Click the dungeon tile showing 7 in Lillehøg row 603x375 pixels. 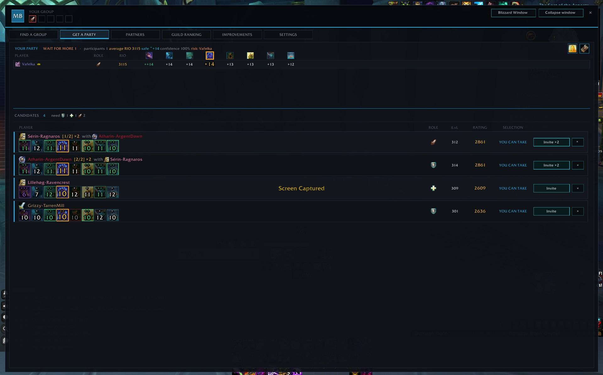[x=37, y=192]
